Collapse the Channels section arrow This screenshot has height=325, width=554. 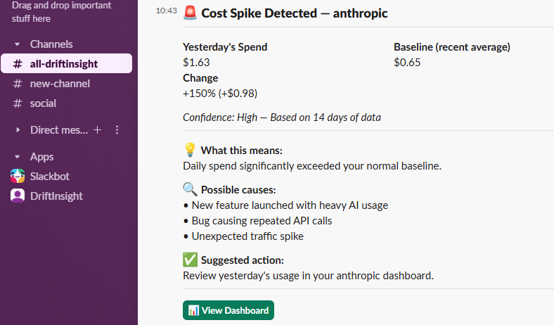17,44
